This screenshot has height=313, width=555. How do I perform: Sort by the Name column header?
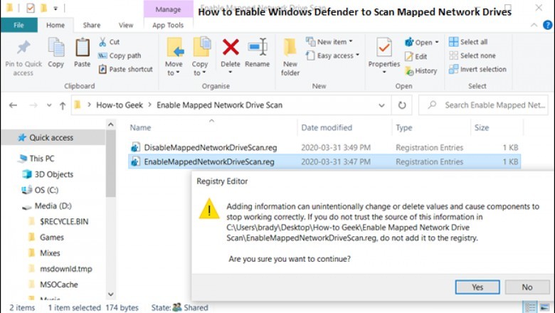coord(140,127)
